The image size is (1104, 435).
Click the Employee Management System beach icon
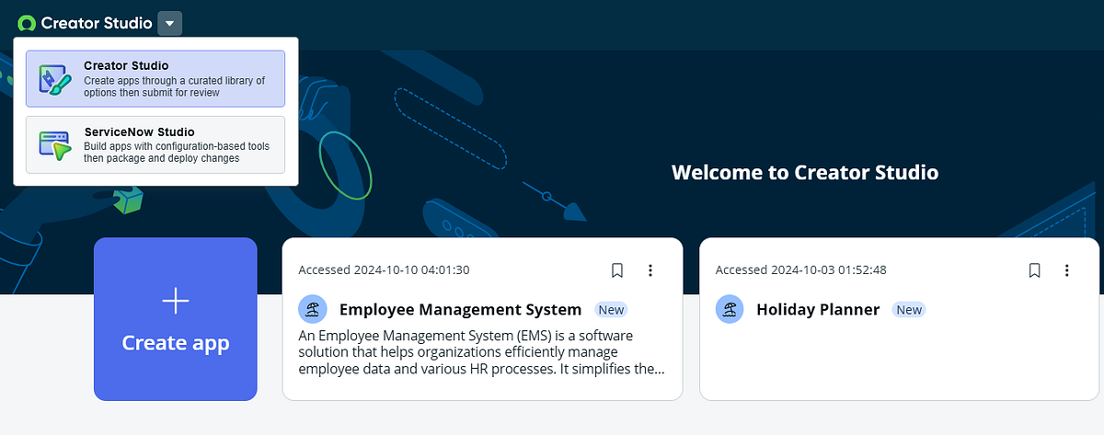(x=312, y=309)
